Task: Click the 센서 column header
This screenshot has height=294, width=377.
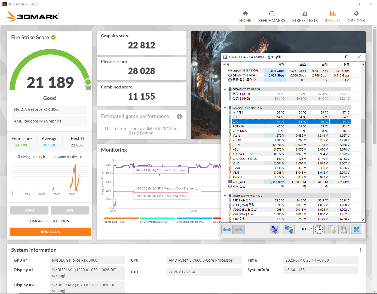Action: 243,65
